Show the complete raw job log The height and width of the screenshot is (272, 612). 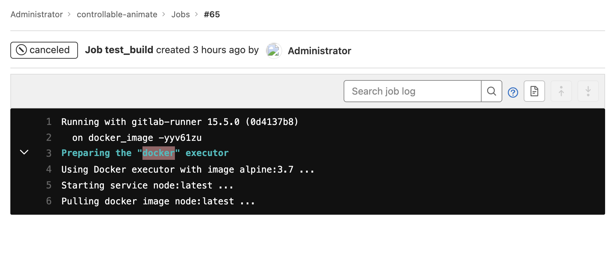click(534, 91)
